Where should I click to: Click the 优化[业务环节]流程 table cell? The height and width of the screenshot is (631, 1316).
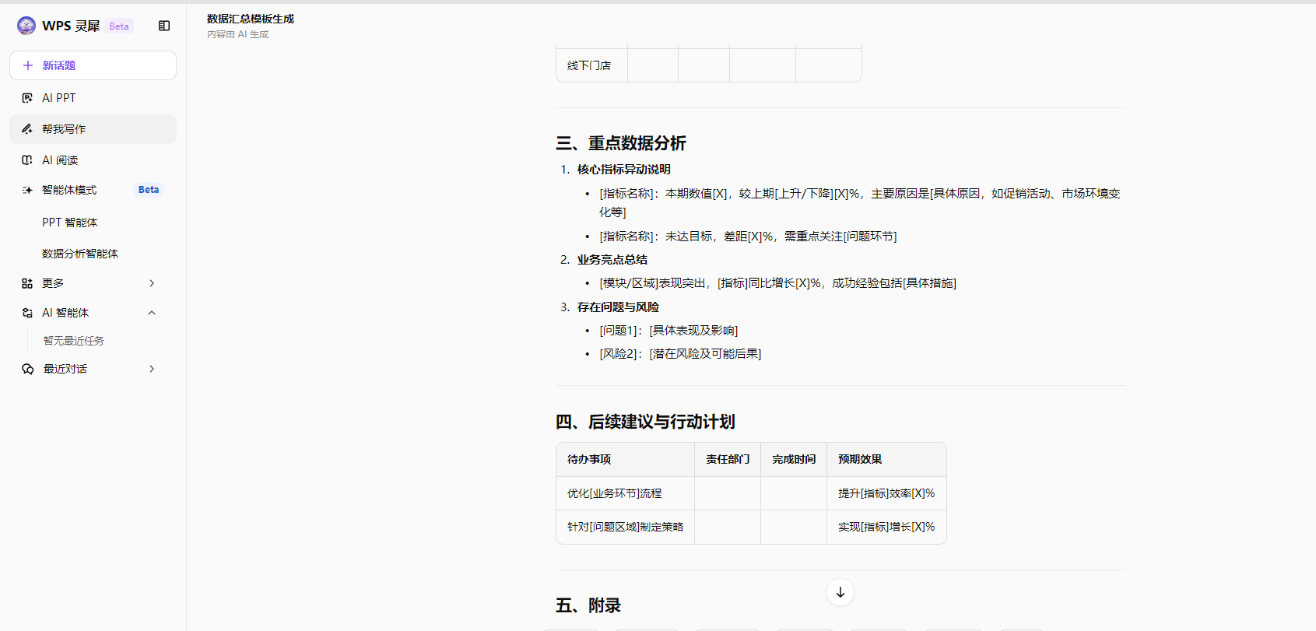(x=615, y=493)
